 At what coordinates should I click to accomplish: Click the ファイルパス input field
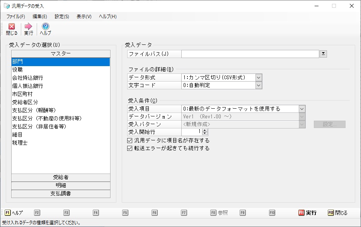250,54
